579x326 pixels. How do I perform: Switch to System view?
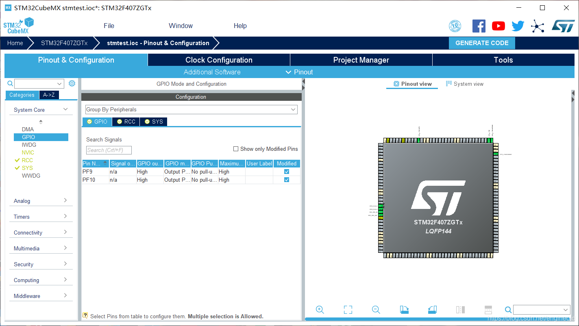[x=465, y=84]
